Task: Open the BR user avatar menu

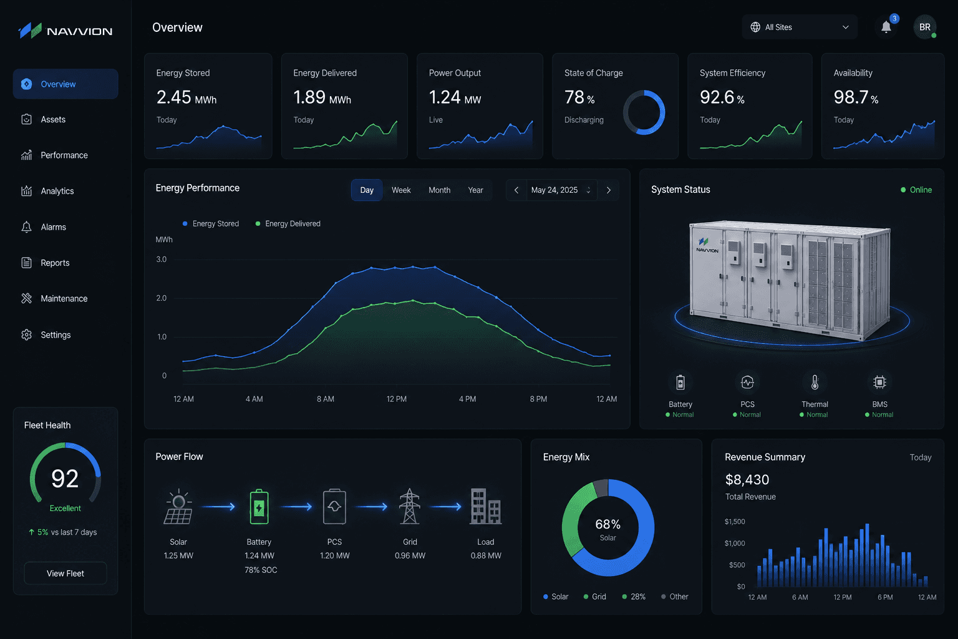Action: 925,27
